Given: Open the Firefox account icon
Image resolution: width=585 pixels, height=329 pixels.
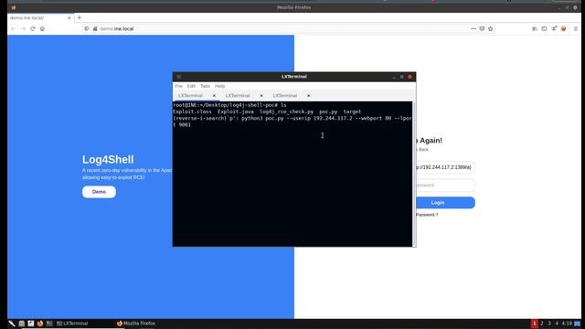Looking at the screenshot, I should 554,28.
